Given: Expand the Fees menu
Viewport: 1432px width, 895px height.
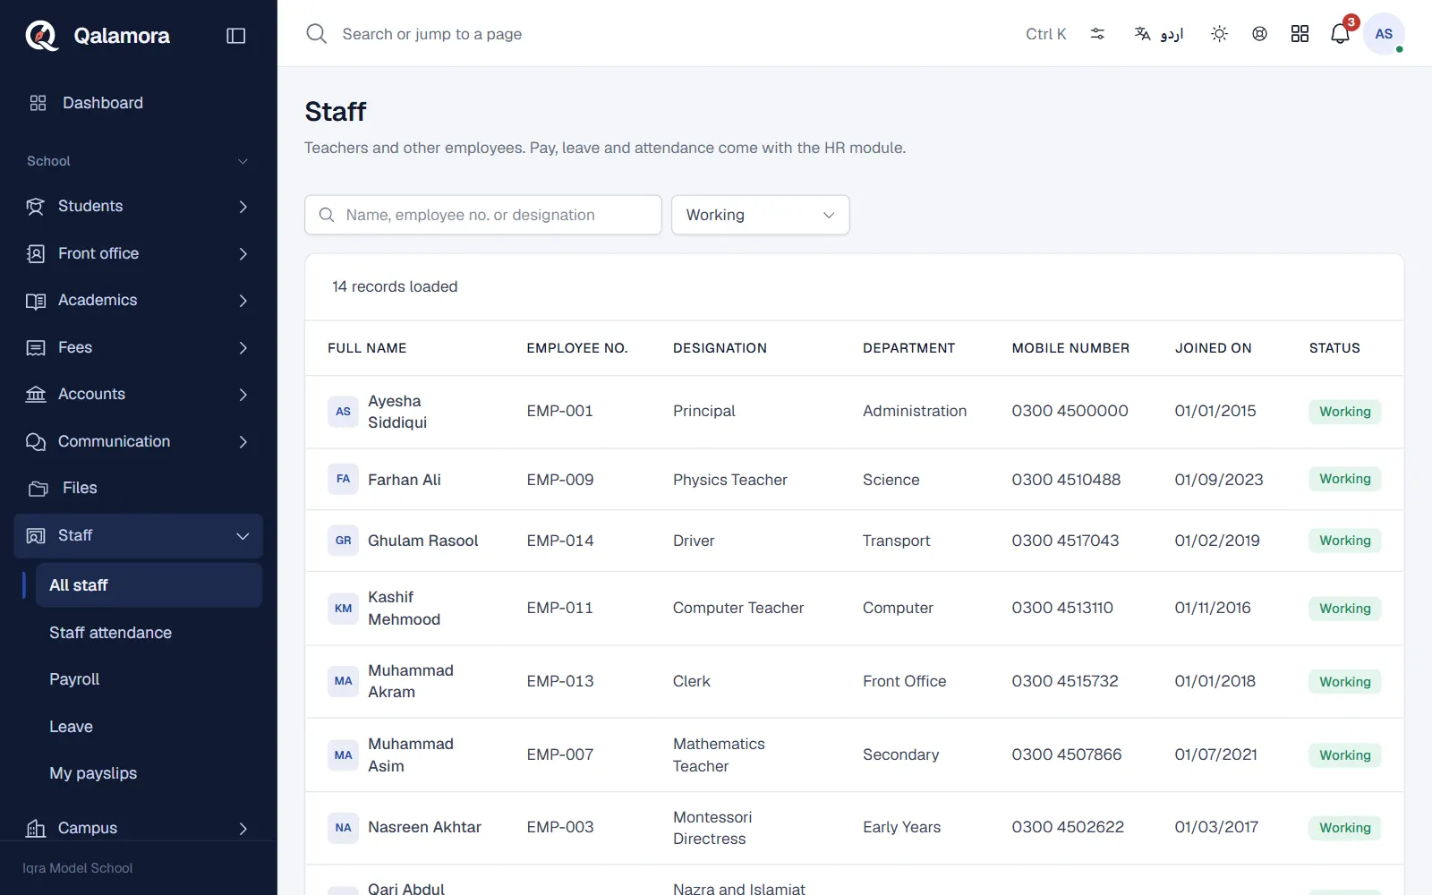Looking at the screenshot, I should (139, 347).
